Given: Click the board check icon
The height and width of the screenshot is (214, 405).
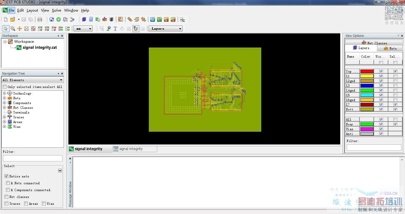Looking at the screenshot, I should [120, 20].
